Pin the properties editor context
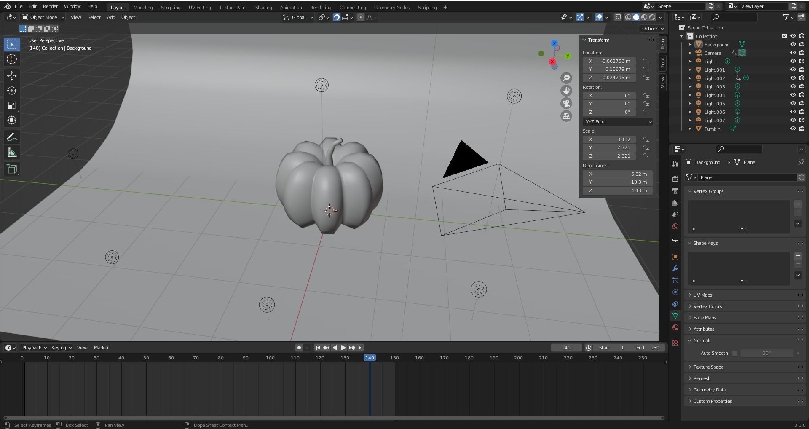 (801, 162)
